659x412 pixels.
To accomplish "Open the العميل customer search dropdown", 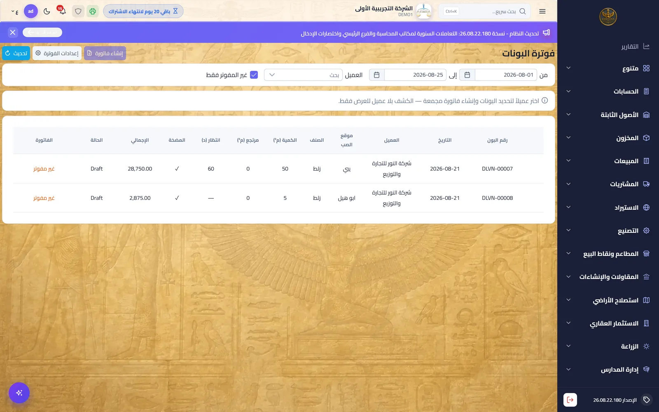I will pos(303,75).
